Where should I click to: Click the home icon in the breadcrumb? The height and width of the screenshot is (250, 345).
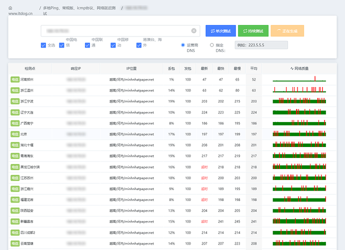point(10,8)
